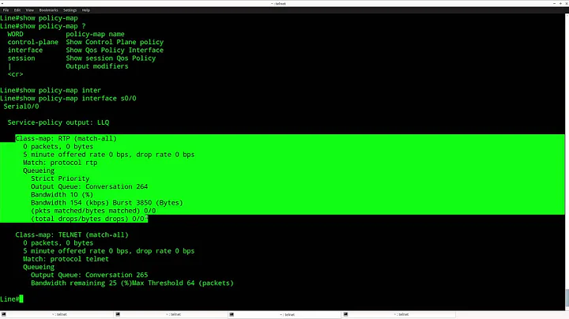The width and height of the screenshot is (569, 319).
Task: Click the 'WORD' help option
Action: point(15,34)
